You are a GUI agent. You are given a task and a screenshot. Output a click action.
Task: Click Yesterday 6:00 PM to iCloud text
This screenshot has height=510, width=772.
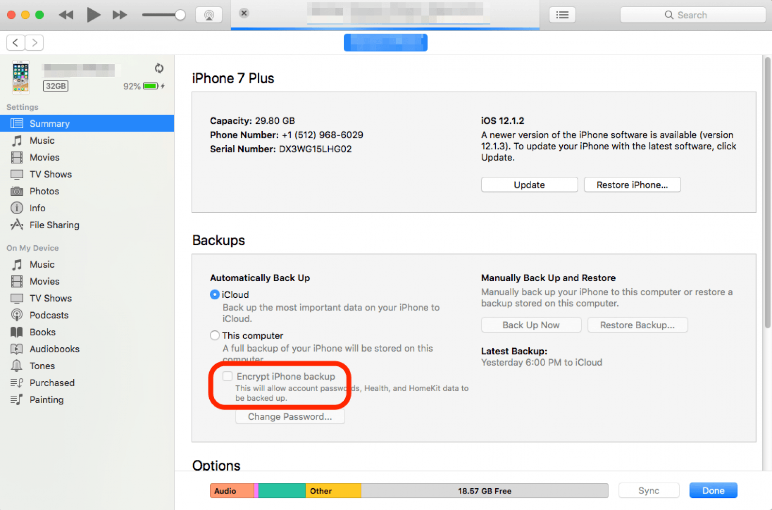(541, 362)
